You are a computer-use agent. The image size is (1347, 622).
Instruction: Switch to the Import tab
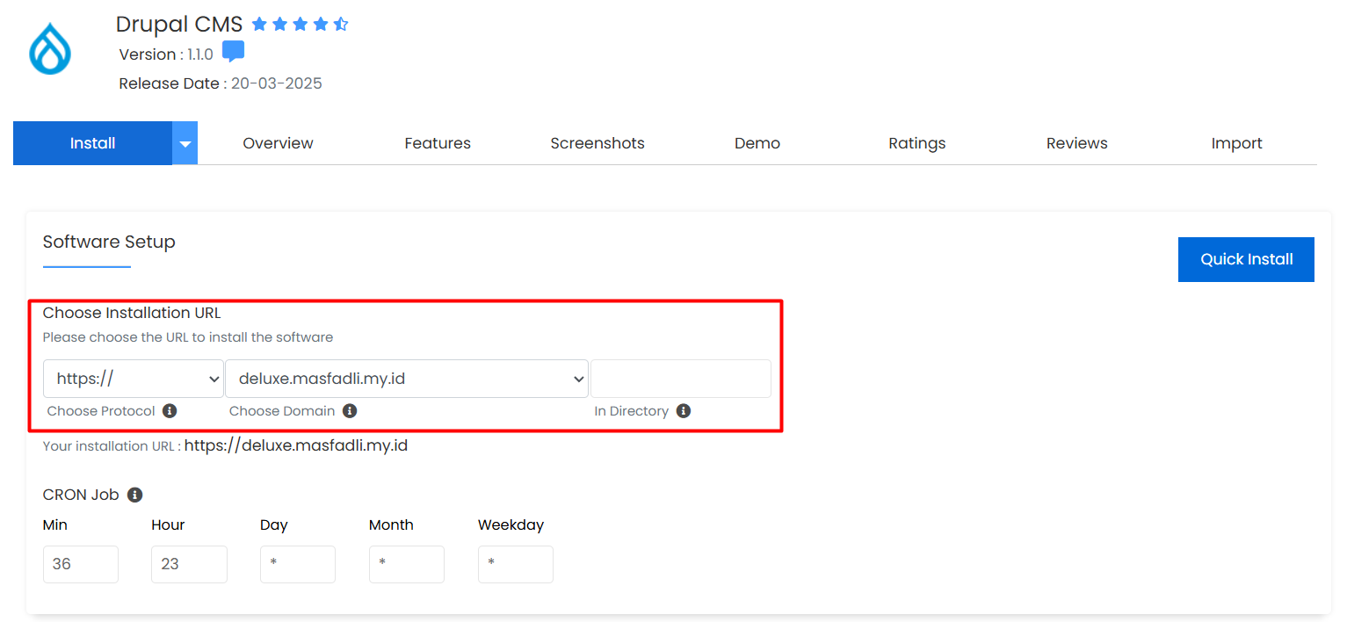click(x=1237, y=143)
